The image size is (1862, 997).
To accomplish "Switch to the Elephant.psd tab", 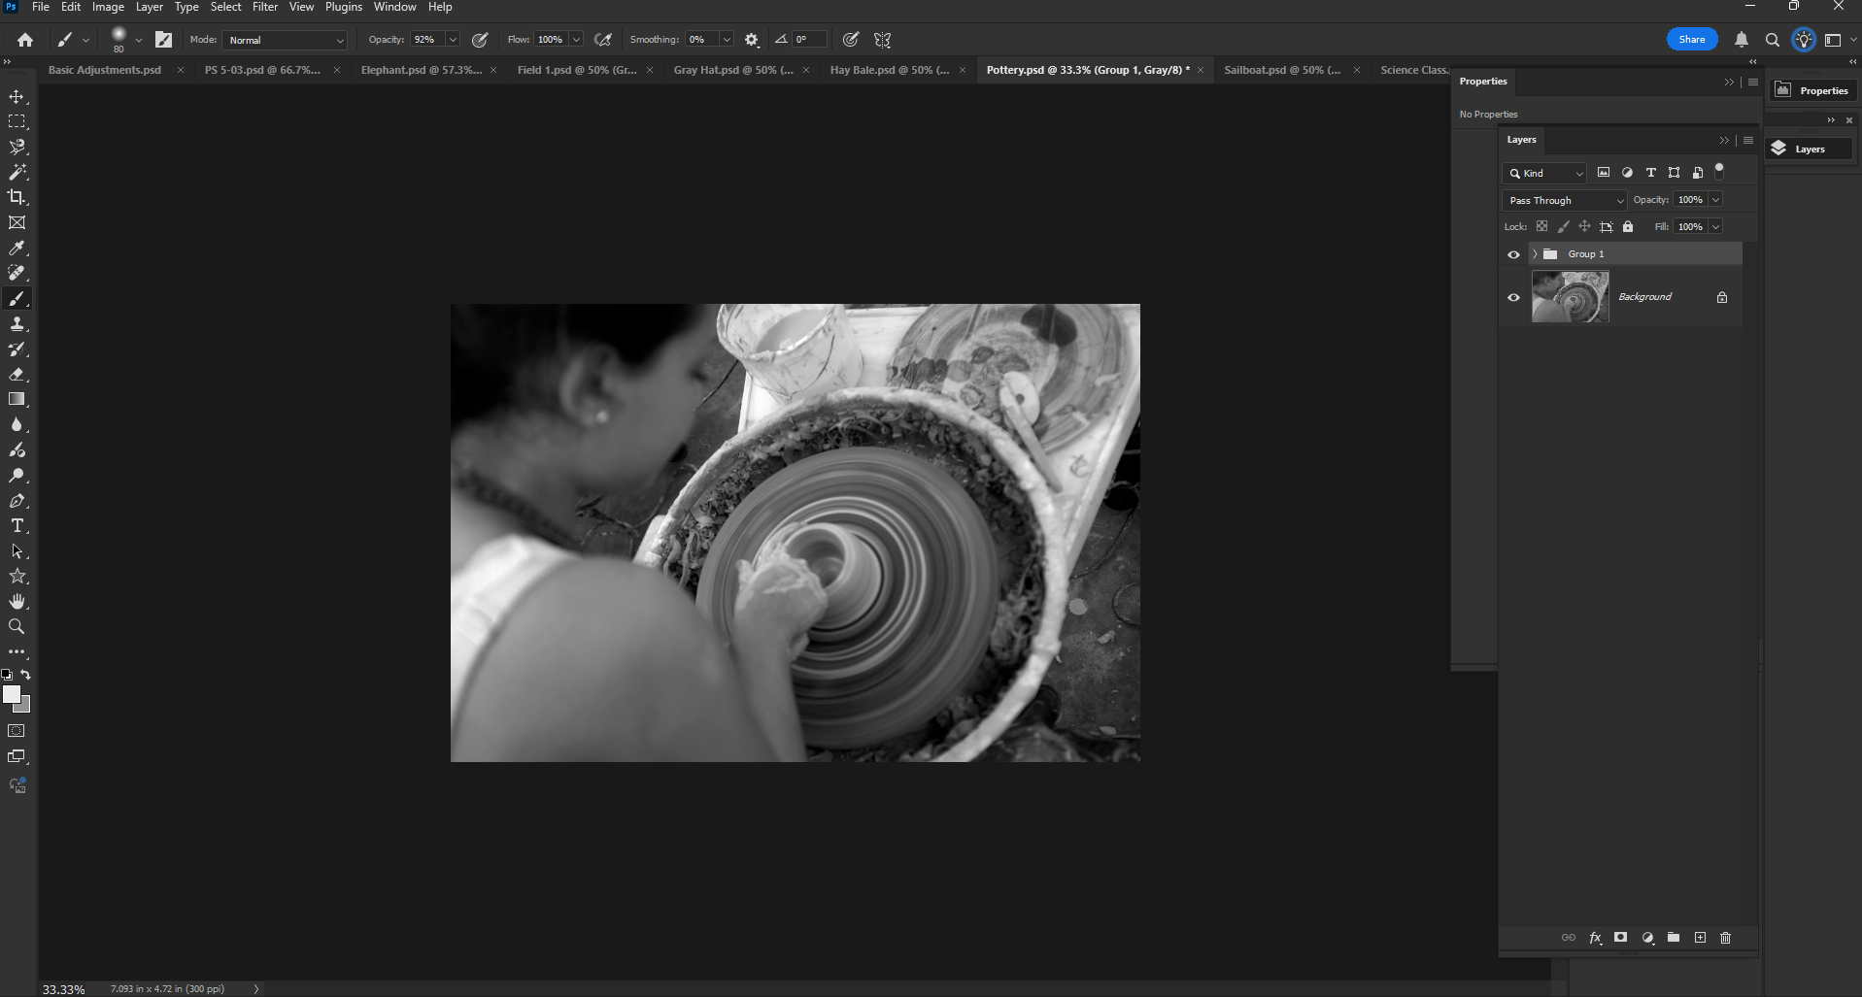I will [421, 70].
